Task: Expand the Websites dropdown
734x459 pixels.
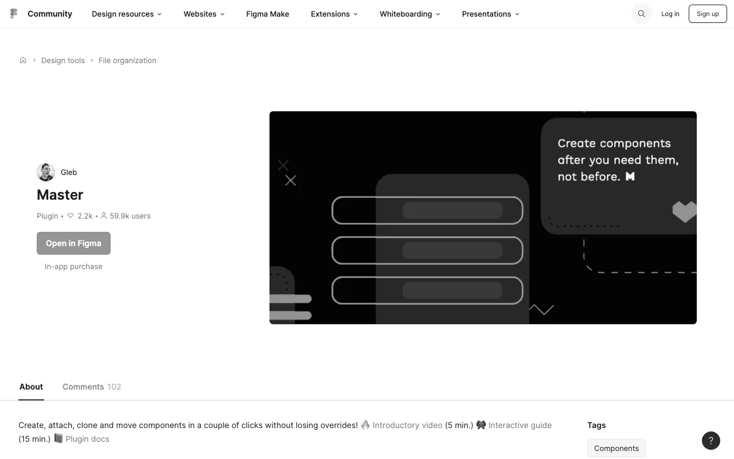Action: [x=204, y=14]
